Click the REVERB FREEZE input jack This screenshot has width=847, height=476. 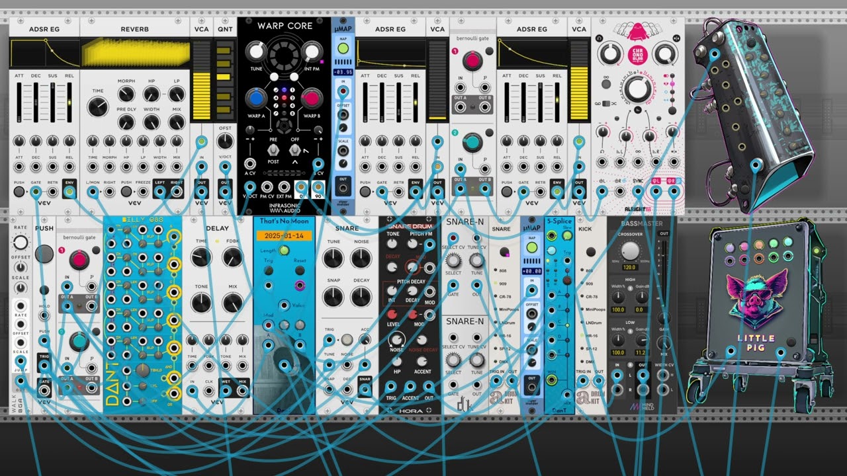pos(142,192)
